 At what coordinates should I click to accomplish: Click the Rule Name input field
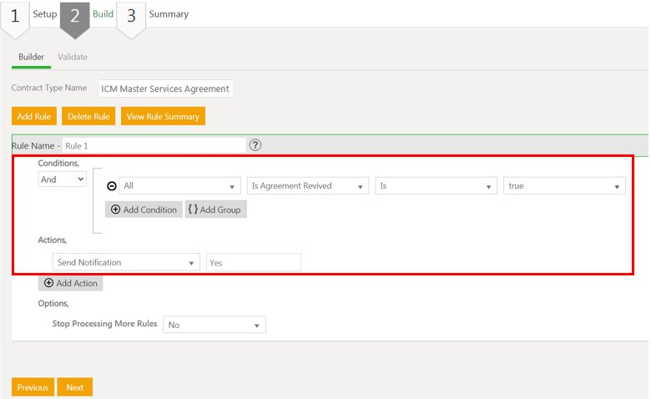[x=154, y=145]
